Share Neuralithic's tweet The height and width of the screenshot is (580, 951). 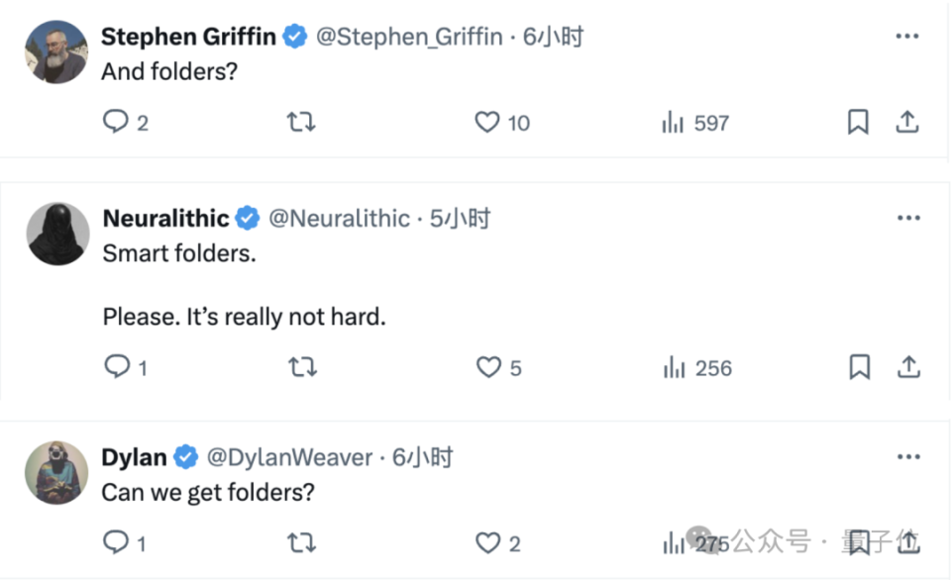pos(908,367)
